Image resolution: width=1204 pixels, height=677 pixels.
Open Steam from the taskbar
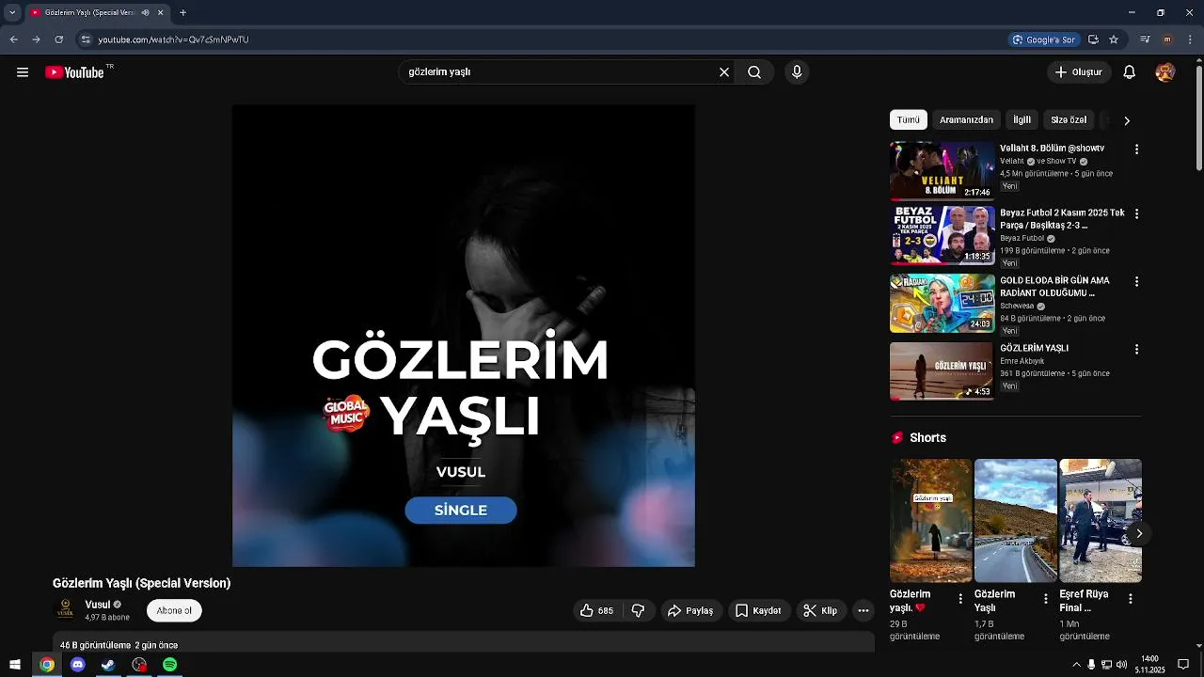point(108,665)
